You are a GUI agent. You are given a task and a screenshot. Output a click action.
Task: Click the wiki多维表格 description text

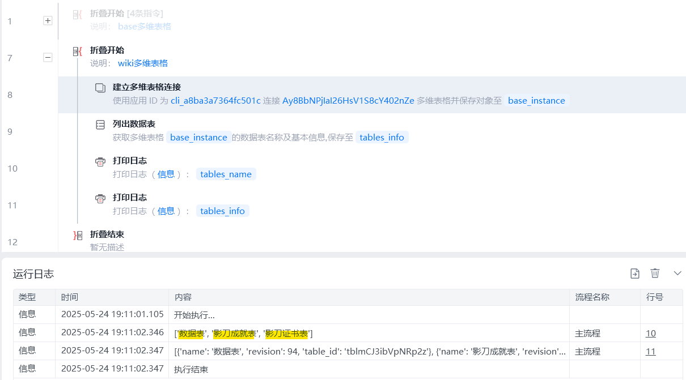click(x=143, y=63)
